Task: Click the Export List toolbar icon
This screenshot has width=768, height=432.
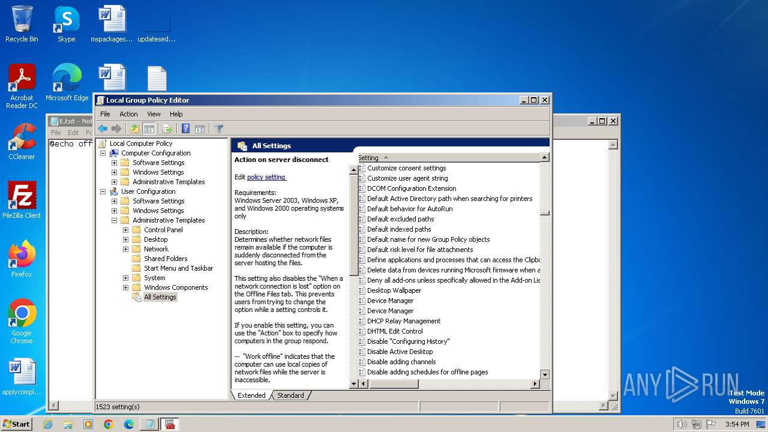Action: 167,129
